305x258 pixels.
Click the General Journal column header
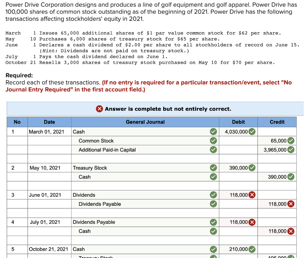pos(145,122)
